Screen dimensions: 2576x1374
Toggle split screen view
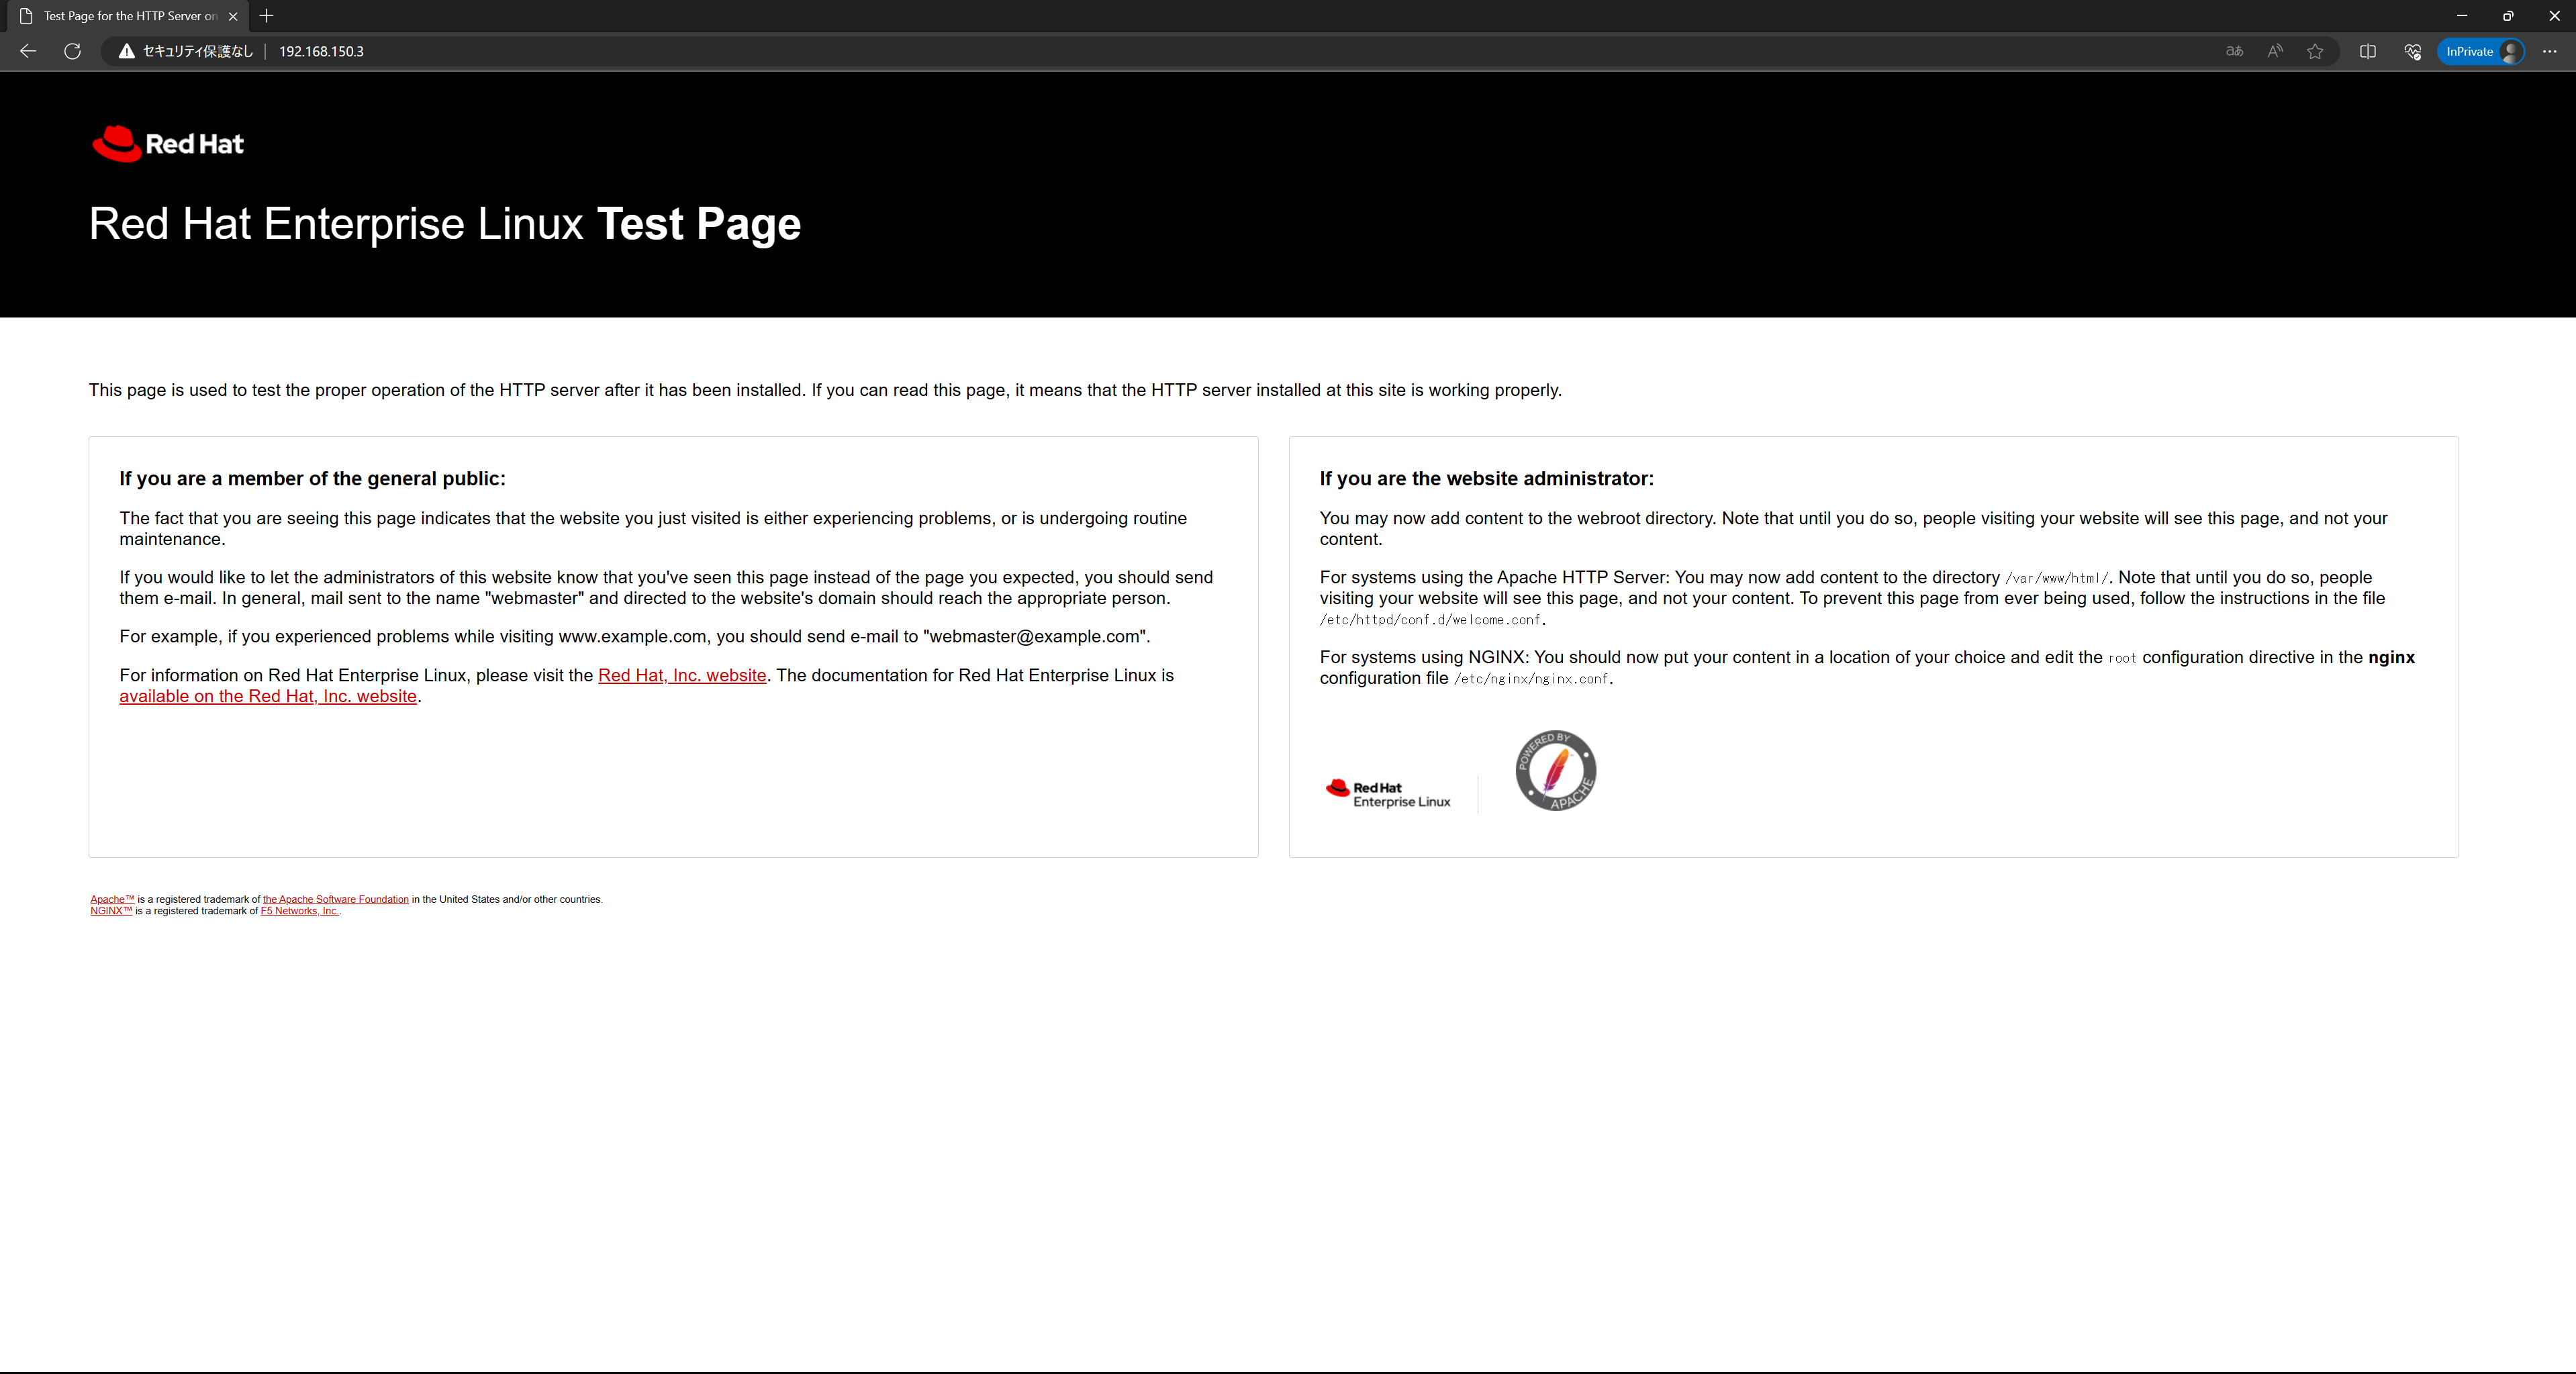pyautogui.click(x=2368, y=52)
